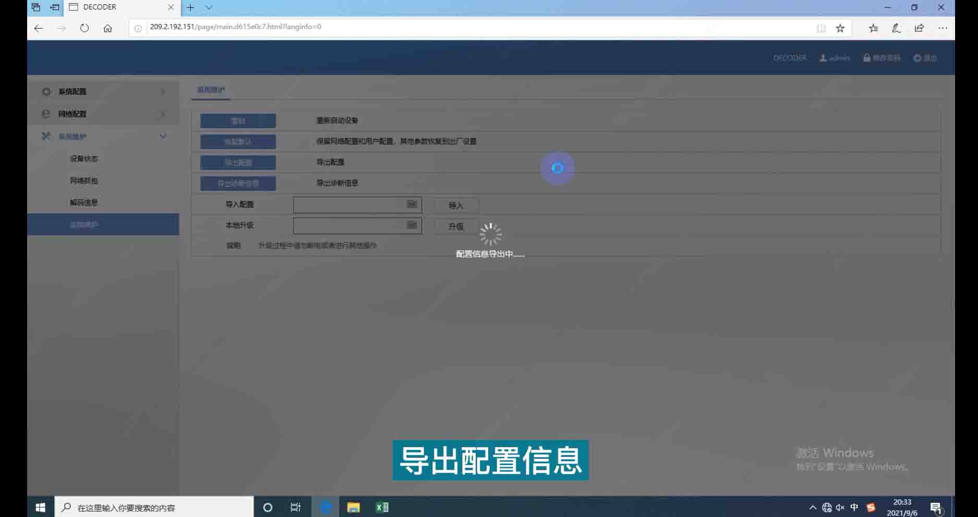Click the 导入 button
The height and width of the screenshot is (517, 978).
456,206
